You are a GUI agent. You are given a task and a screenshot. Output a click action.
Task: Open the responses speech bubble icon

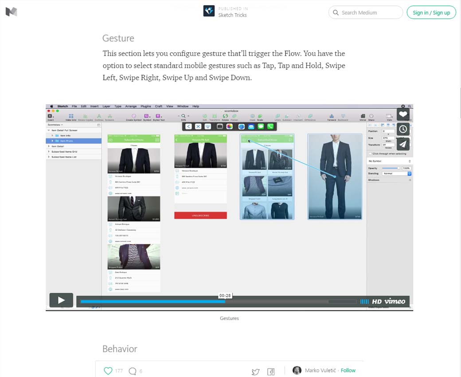click(x=132, y=371)
